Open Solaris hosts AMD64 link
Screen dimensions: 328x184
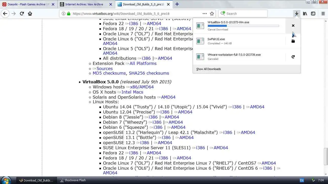168,97
